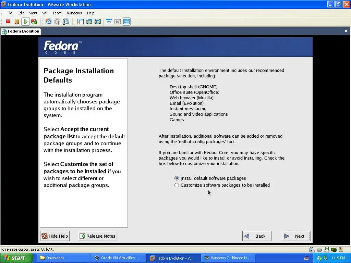Click the 'Instant messaging' list entry
The height and width of the screenshot is (263, 351).
188,109
